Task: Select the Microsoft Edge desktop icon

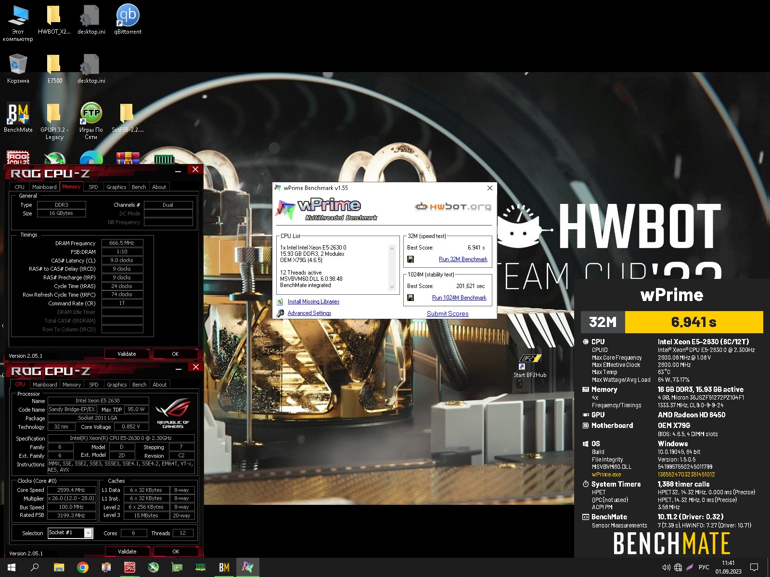Action: (91, 158)
